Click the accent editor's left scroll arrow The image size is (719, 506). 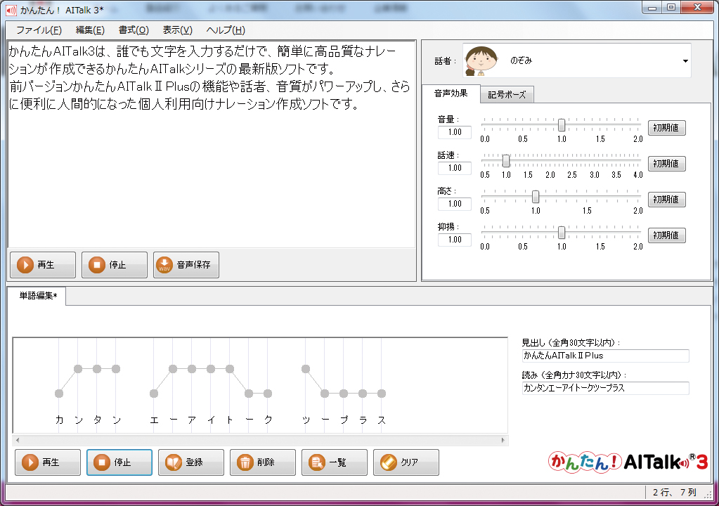[x=18, y=441]
